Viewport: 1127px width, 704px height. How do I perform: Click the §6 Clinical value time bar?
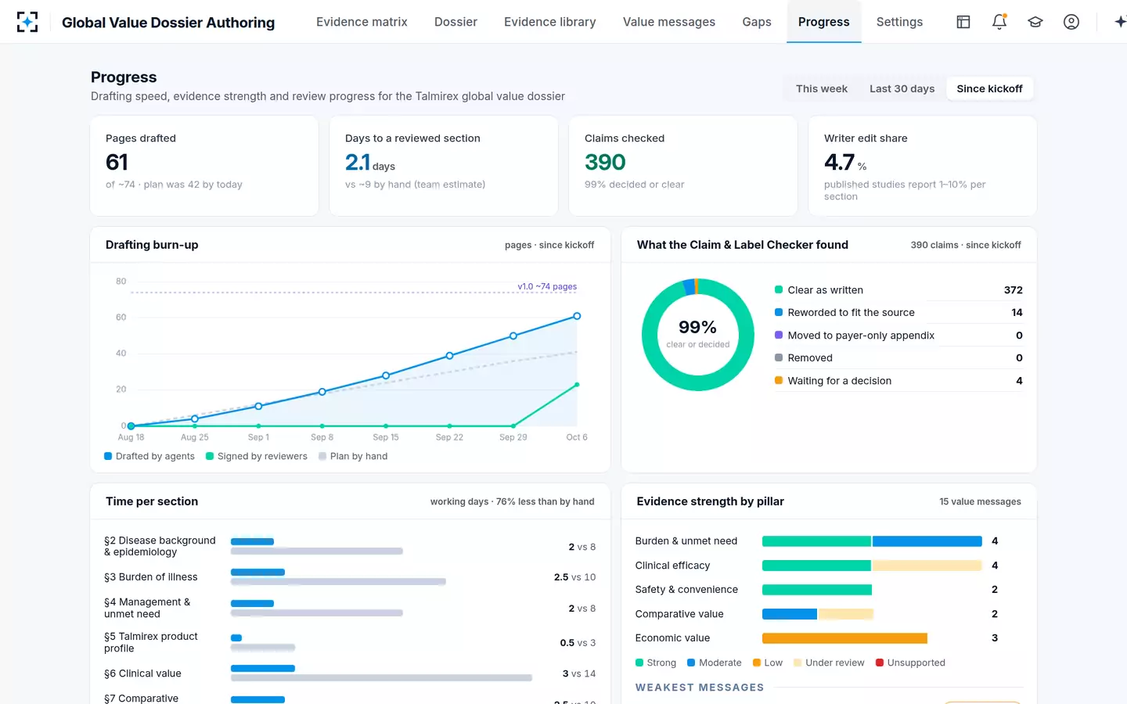[263, 668]
